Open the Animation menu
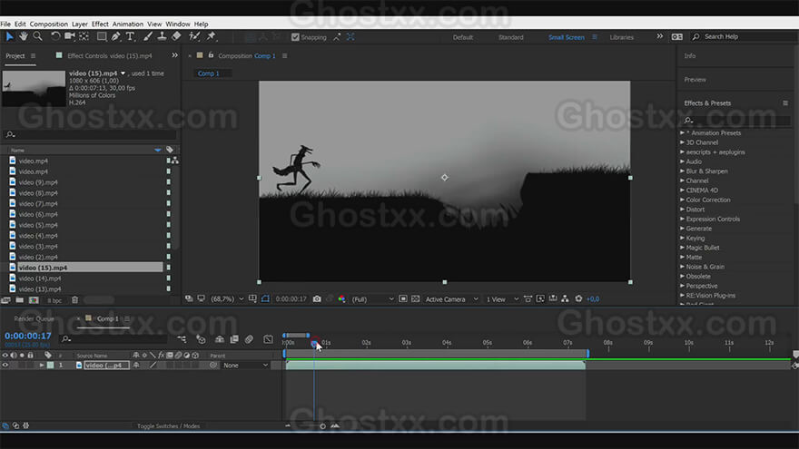 click(127, 24)
